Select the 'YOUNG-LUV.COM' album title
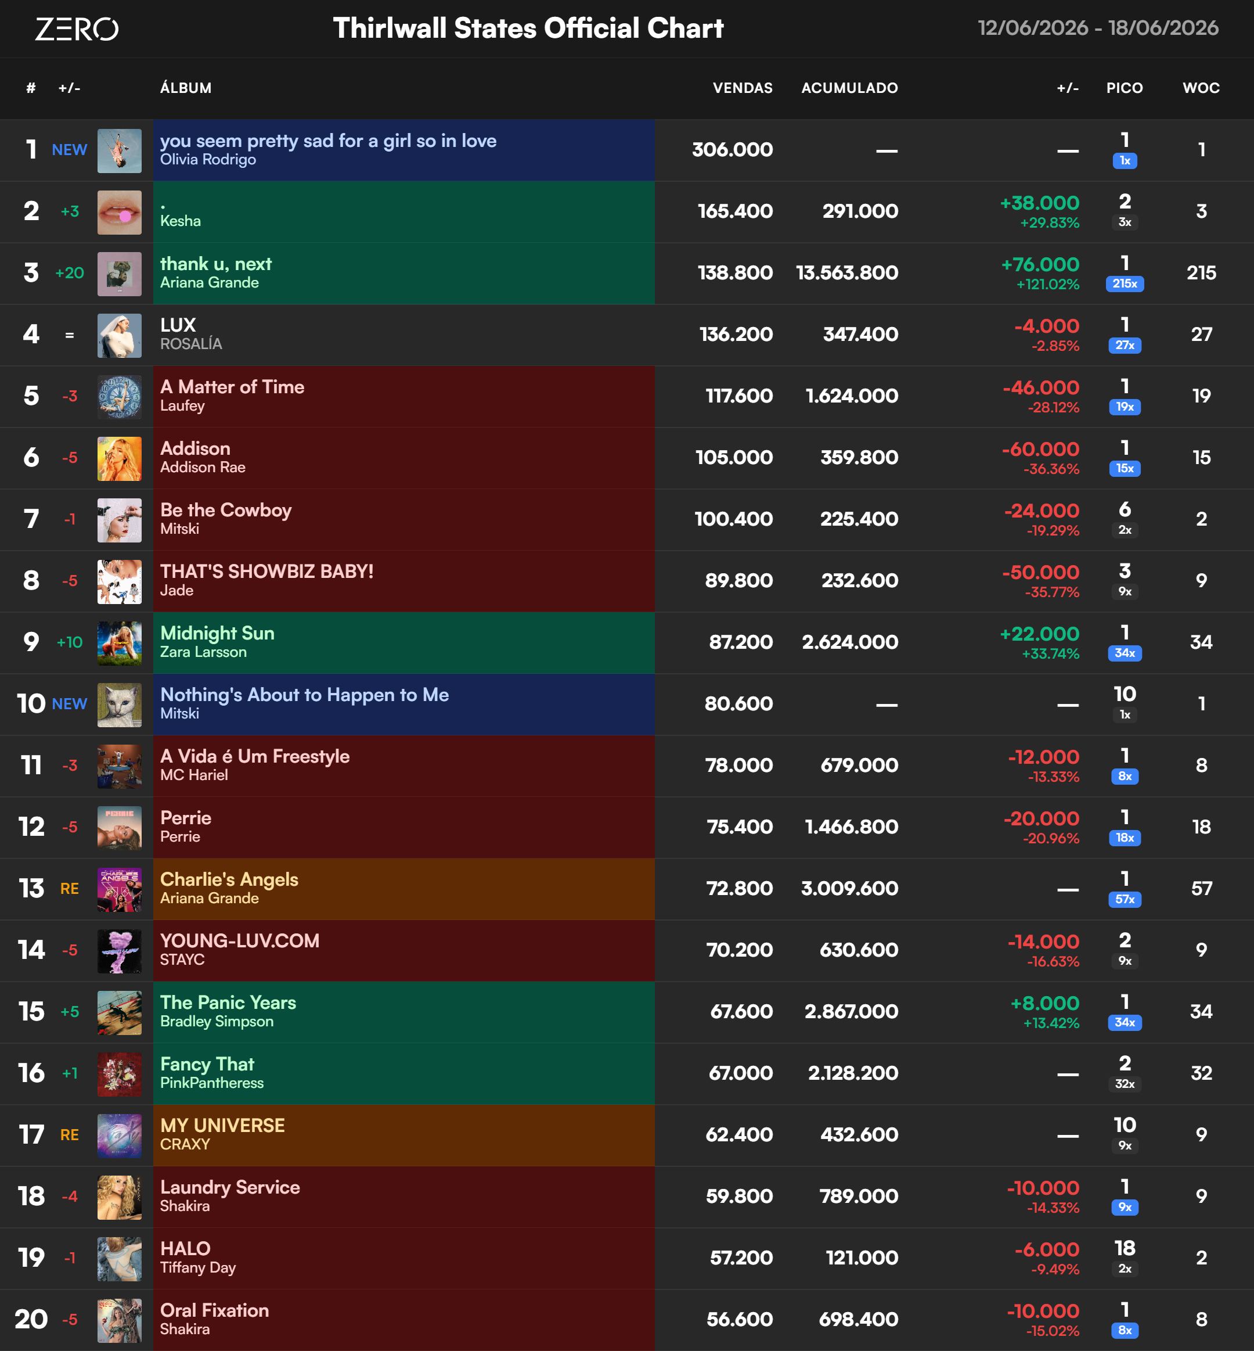1254x1351 pixels. tap(240, 941)
